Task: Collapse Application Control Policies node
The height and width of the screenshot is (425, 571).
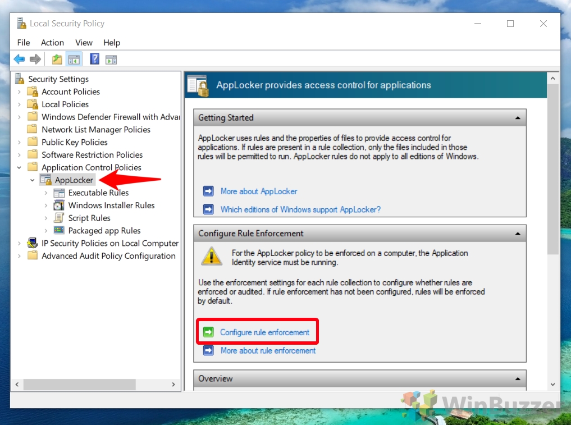Action: (x=19, y=167)
